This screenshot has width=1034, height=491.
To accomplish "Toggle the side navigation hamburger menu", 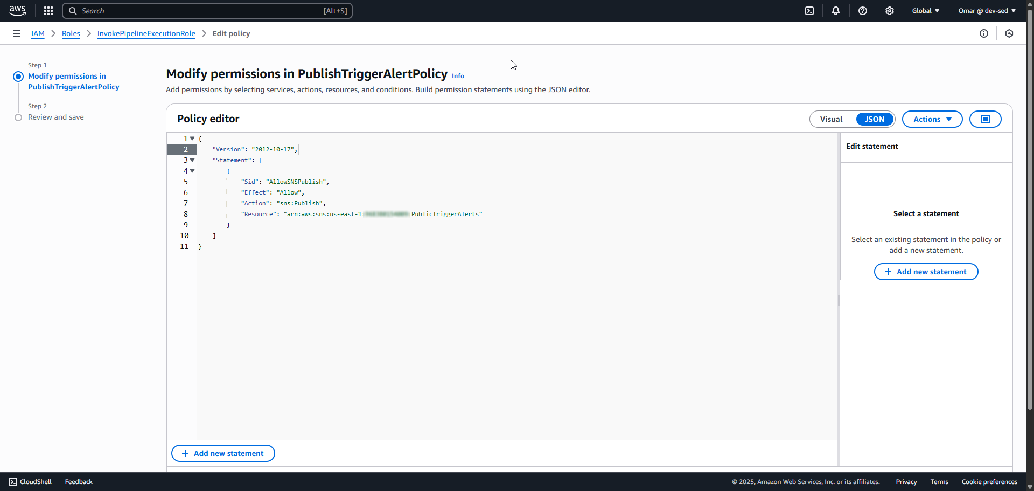I will [x=17, y=33].
